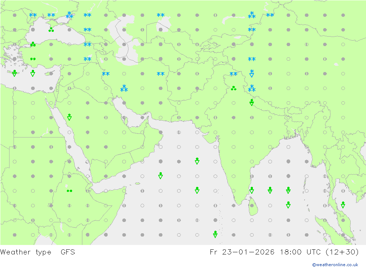Click the grey cloud dot on Cyprus
Image resolution: width=366 pixels, height=268 pixels.
click(51, 74)
